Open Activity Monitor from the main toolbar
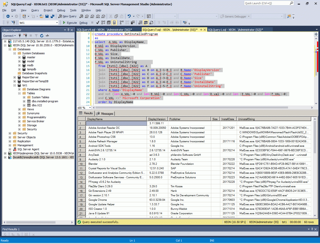 pyautogui.click(x=149, y=16)
